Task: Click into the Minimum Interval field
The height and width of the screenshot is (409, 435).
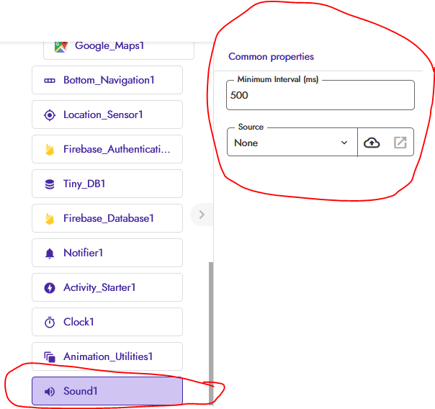Action: click(x=320, y=95)
